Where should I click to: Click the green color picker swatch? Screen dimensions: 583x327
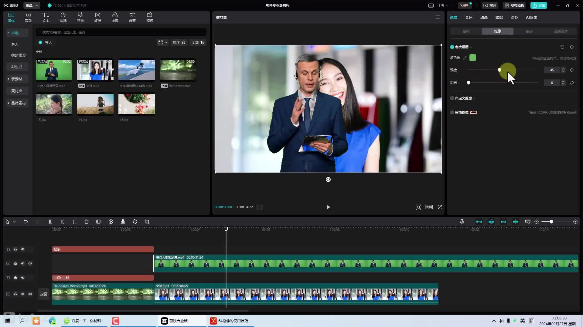(x=473, y=58)
